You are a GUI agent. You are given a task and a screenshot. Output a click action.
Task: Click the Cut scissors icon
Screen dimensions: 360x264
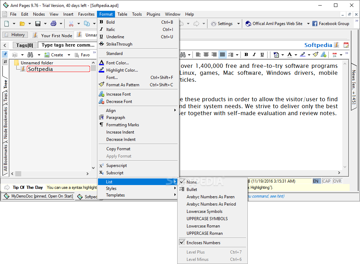[x=71, y=23]
